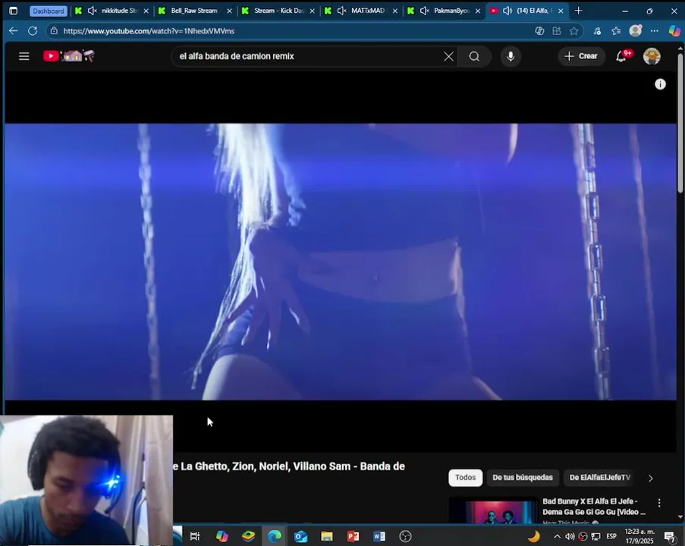
Task: Open the YouTube hamburger guide menu
Action: tap(24, 56)
